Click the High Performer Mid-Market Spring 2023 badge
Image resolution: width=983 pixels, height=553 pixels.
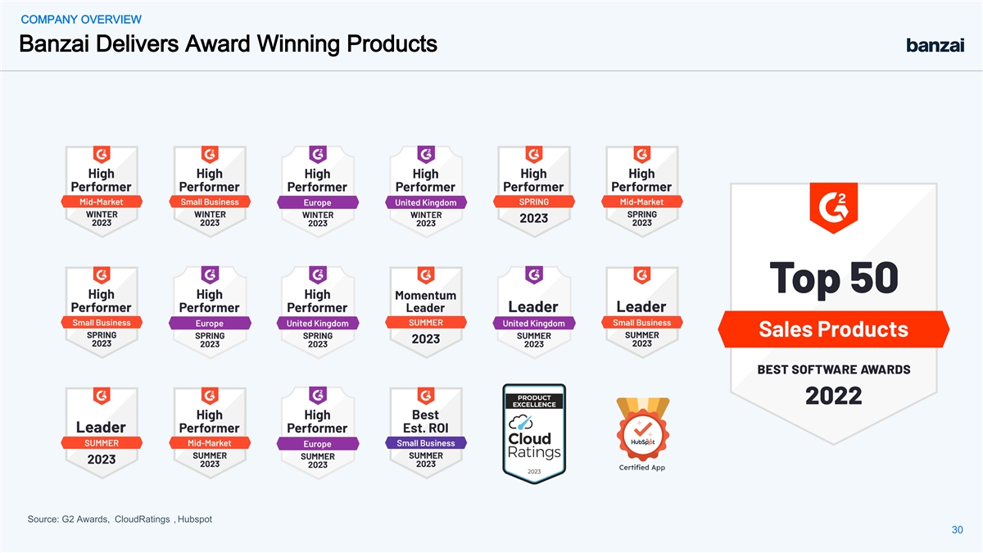coord(641,192)
